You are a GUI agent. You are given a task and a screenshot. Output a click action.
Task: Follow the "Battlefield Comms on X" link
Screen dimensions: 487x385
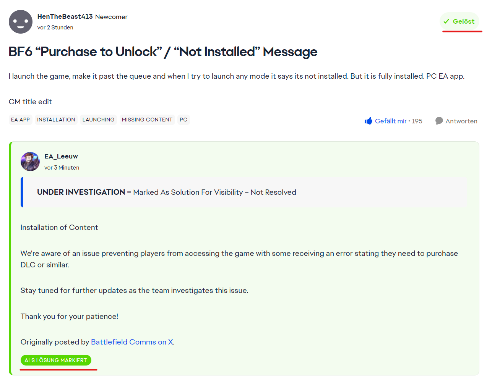132,342
